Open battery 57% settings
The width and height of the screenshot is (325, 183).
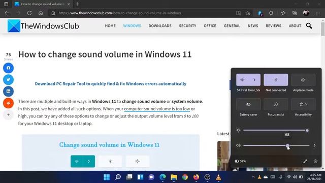[240, 161]
